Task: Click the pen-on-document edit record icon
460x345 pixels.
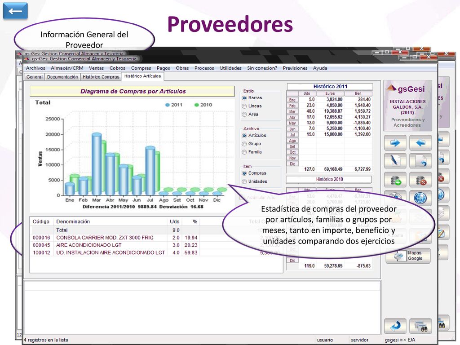Action: (x=395, y=161)
